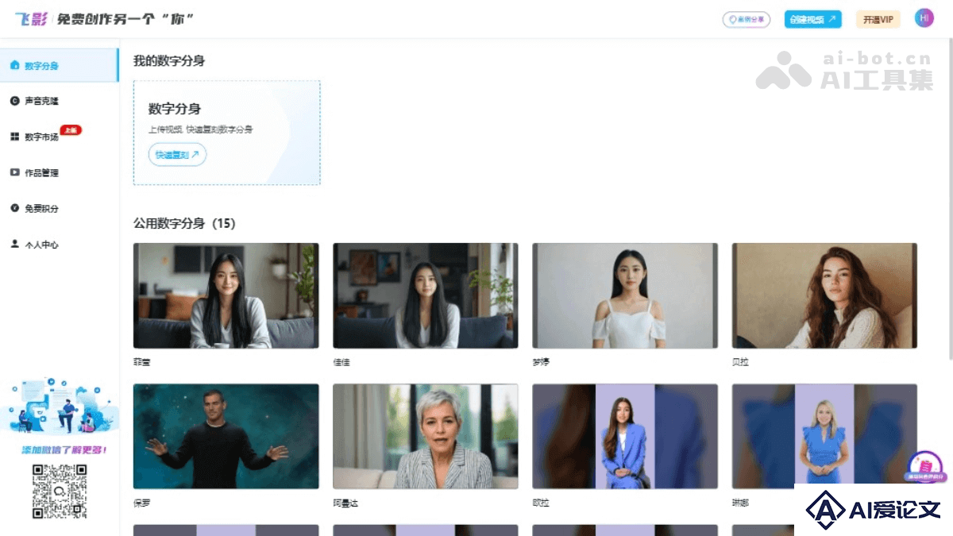Image resolution: width=953 pixels, height=536 pixels.
Task: Click the 快速复刻 button
Action: pyautogui.click(x=177, y=155)
